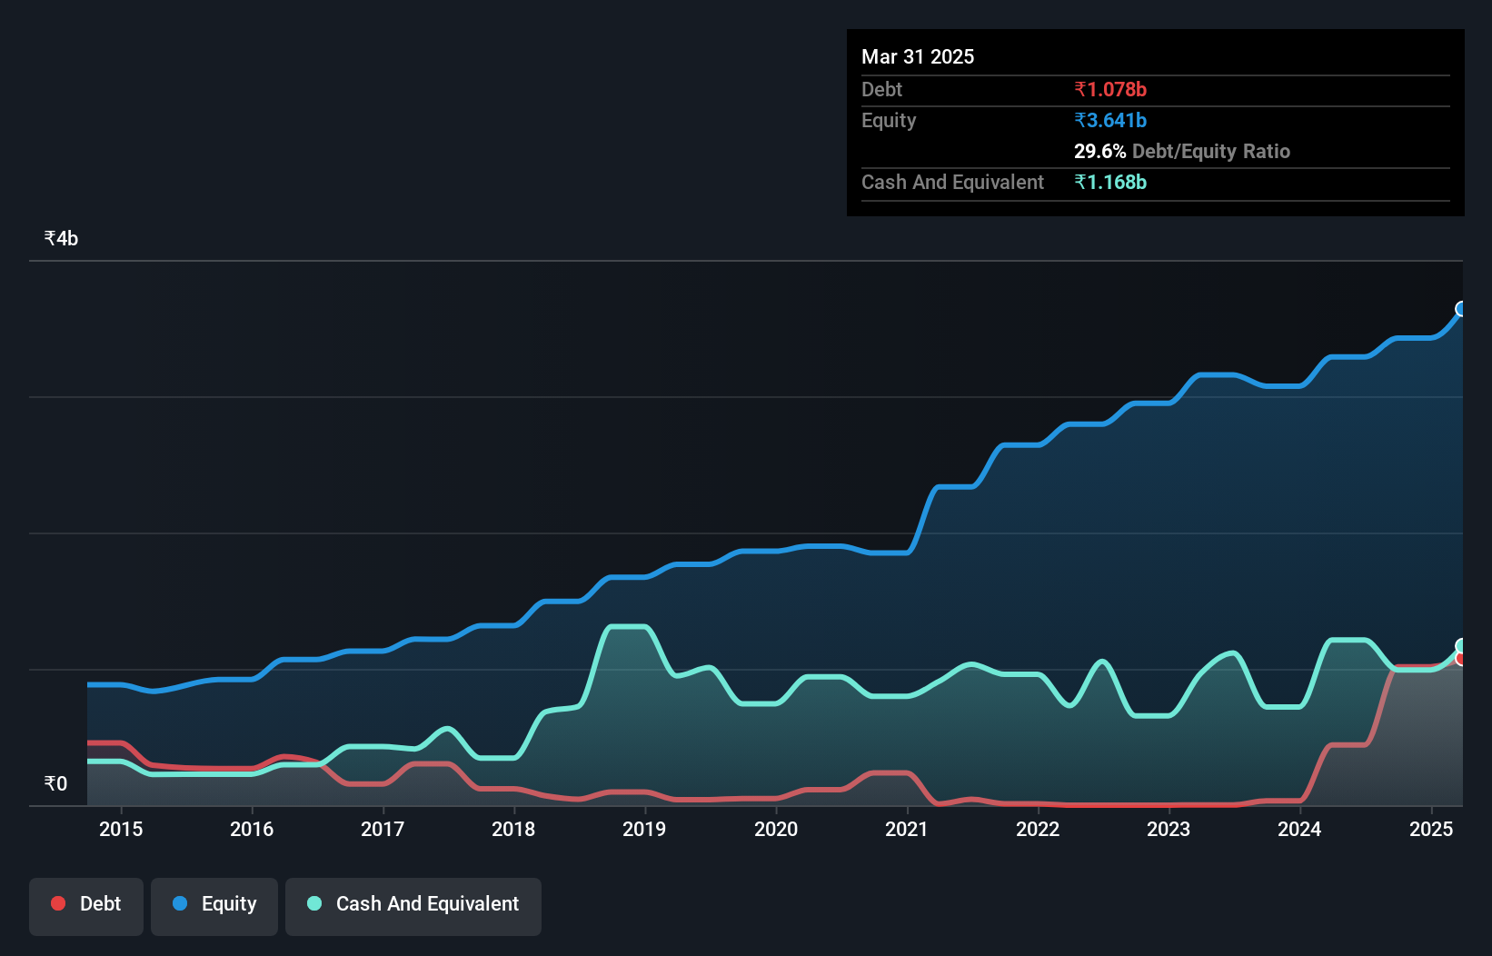Click the ₹4b axis label
This screenshot has width=1492, height=956.
click(x=60, y=237)
